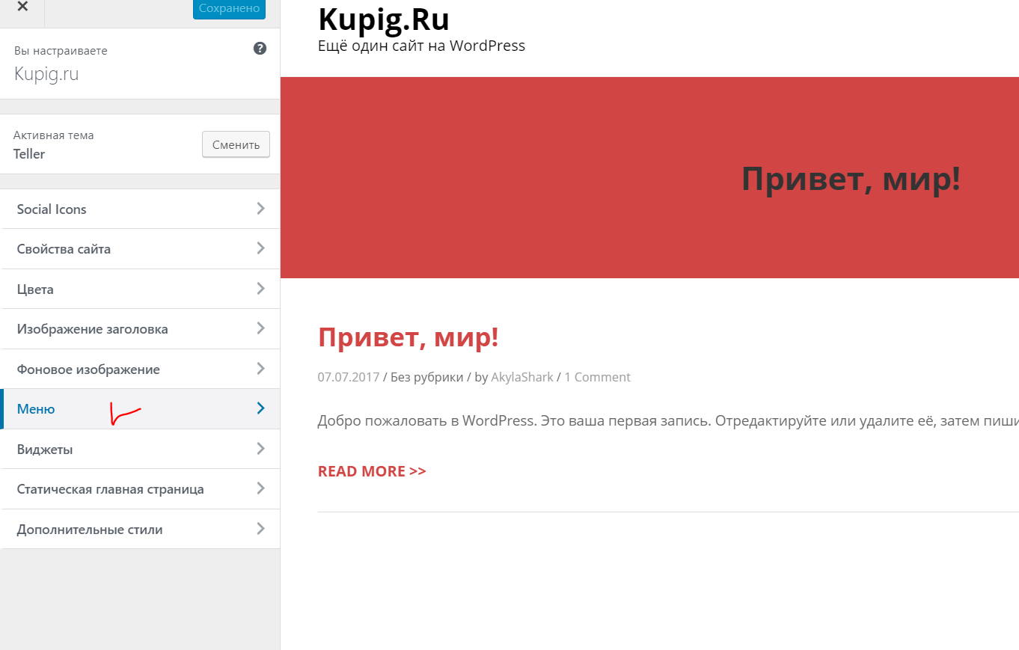Open the Меню panel
The width and height of the screenshot is (1019, 650).
point(140,409)
